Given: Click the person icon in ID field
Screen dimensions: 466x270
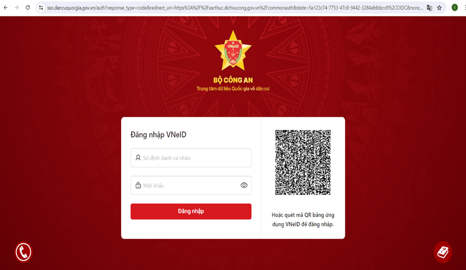Looking at the screenshot, I should [x=138, y=158].
